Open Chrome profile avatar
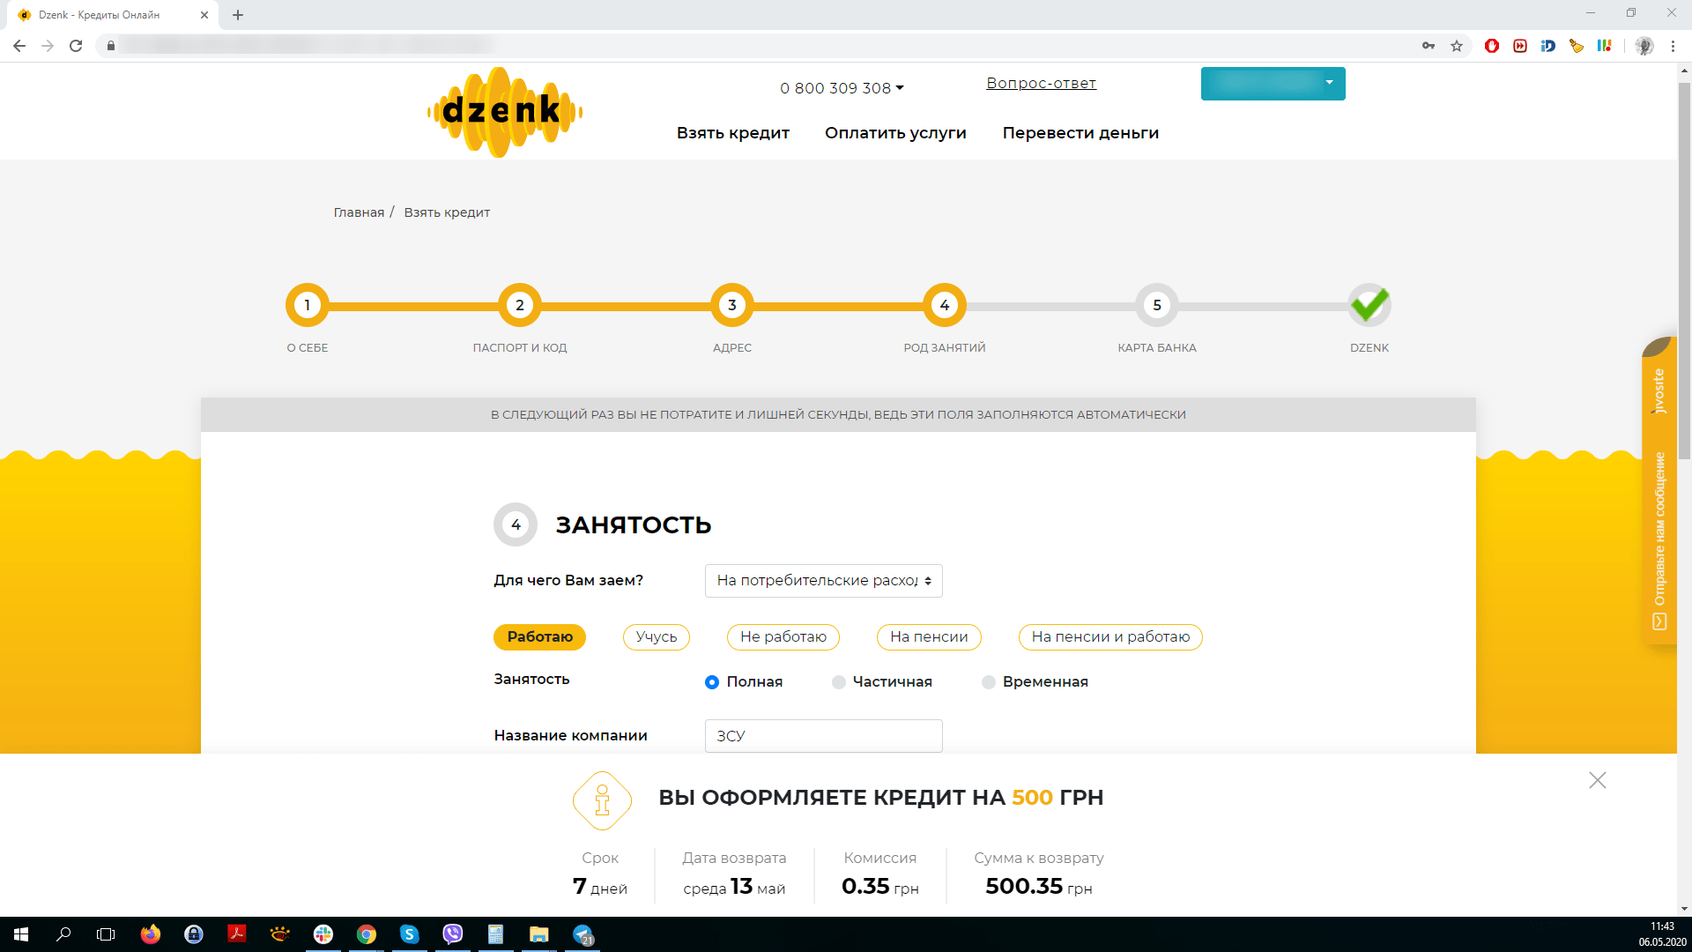The image size is (1692, 952). tap(1644, 46)
